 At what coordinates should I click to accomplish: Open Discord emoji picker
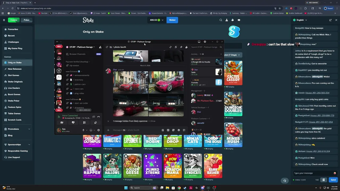179,130
